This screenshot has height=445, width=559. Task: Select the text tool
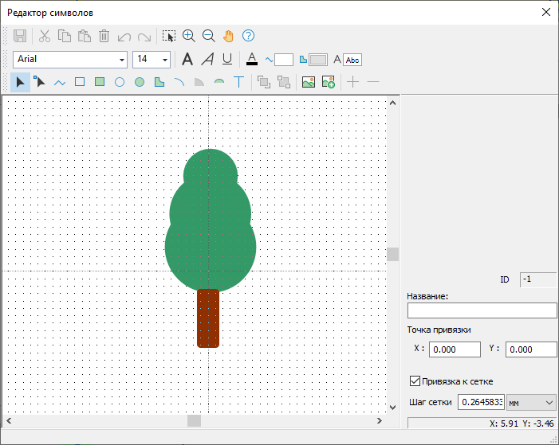(238, 82)
